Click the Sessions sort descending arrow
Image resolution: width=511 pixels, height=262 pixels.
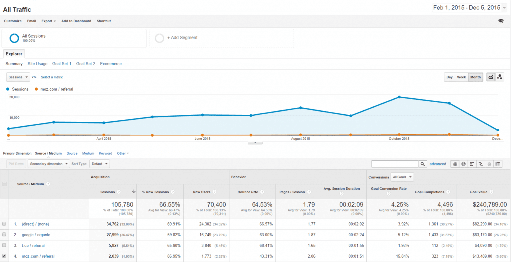pos(133,192)
